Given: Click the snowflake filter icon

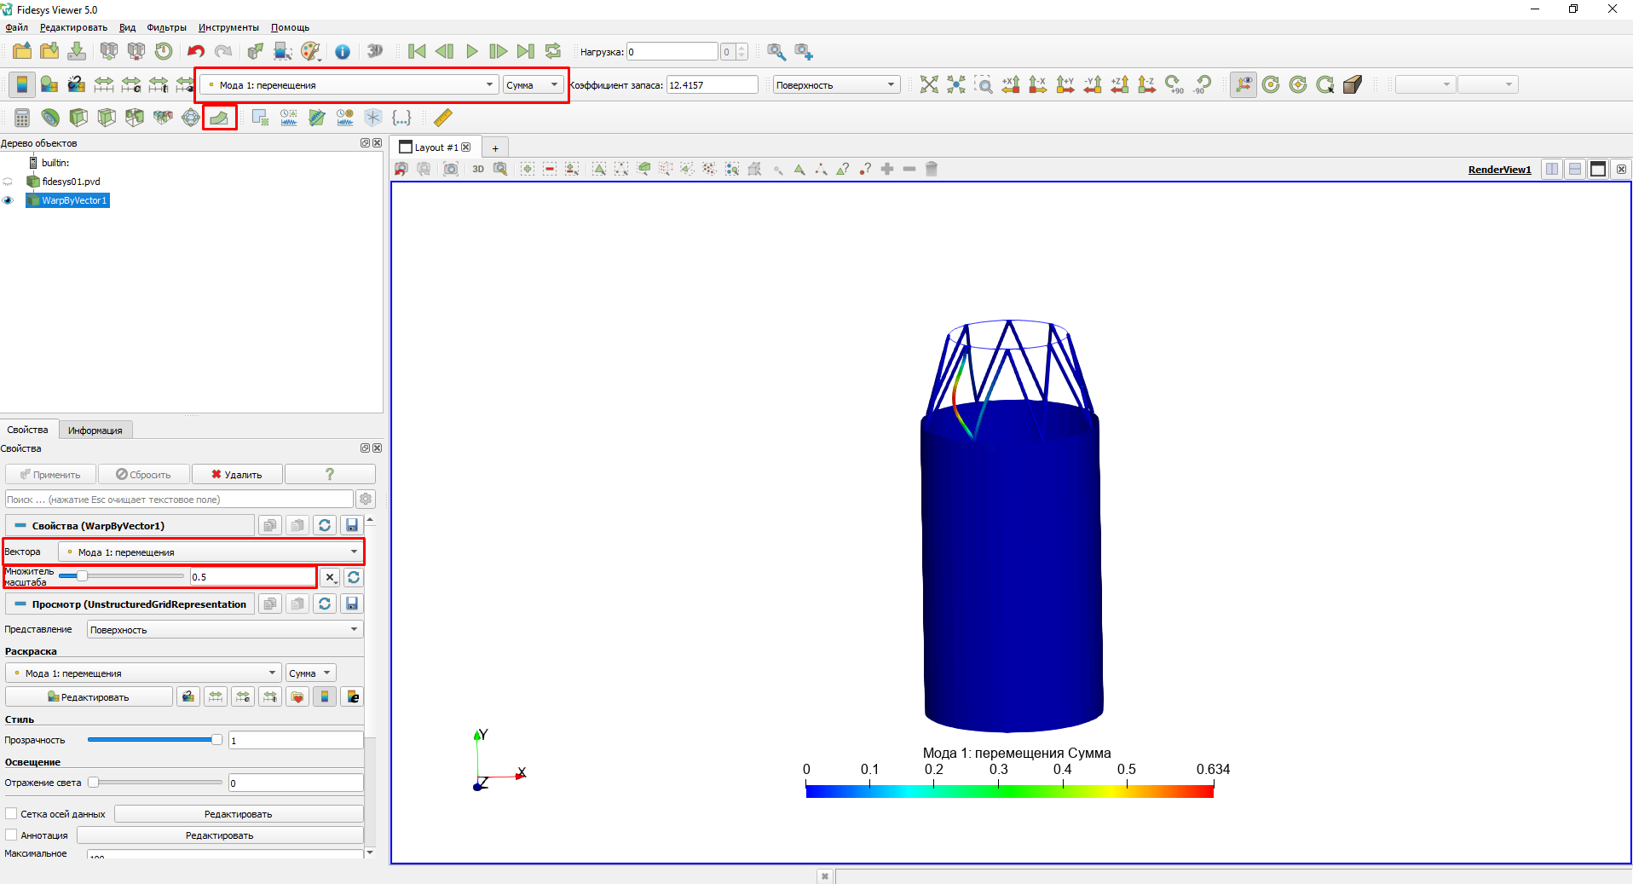Looking at the screenshot, I should (373, 118).
